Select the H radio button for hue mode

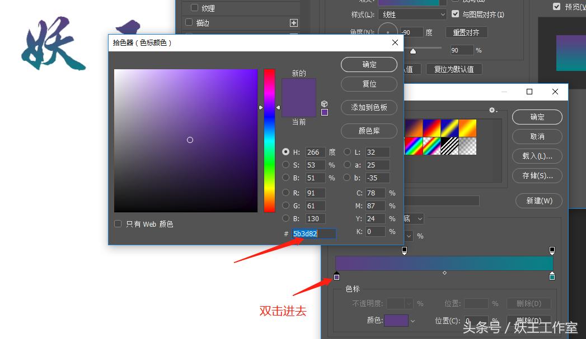click(x=285, y=152)
